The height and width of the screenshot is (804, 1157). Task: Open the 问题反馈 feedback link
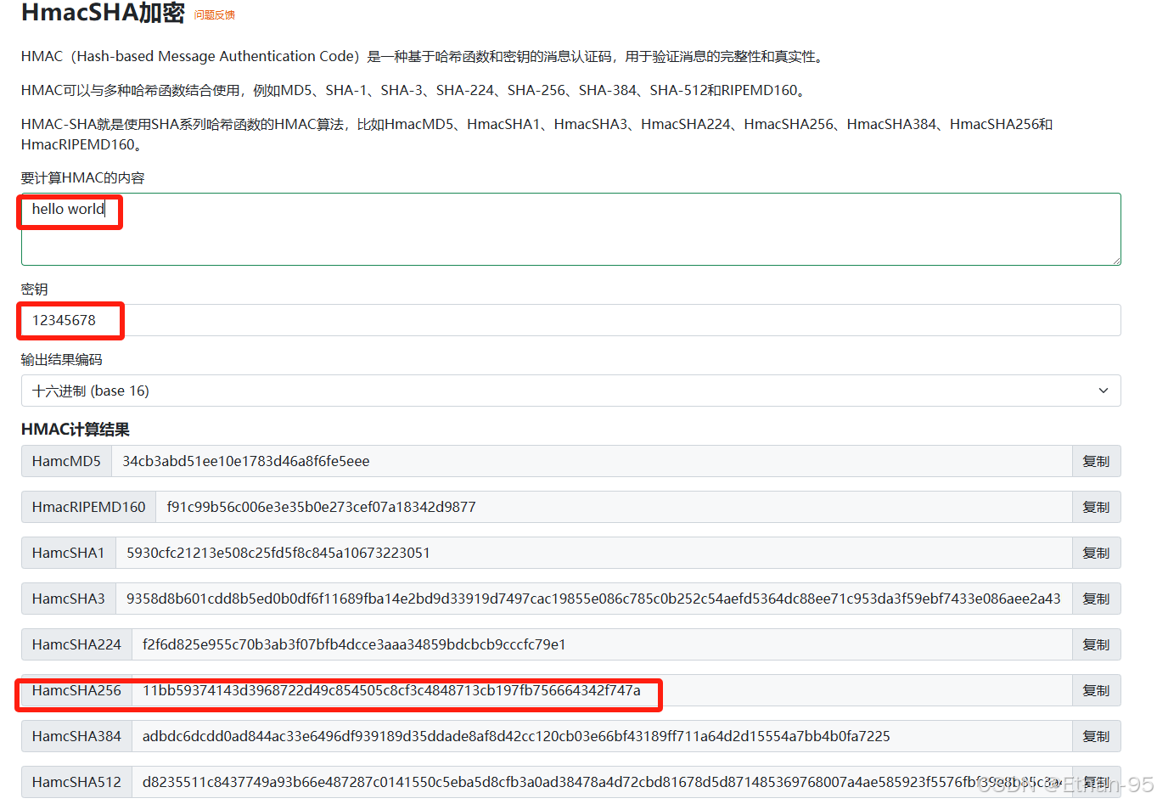(214, 14)
